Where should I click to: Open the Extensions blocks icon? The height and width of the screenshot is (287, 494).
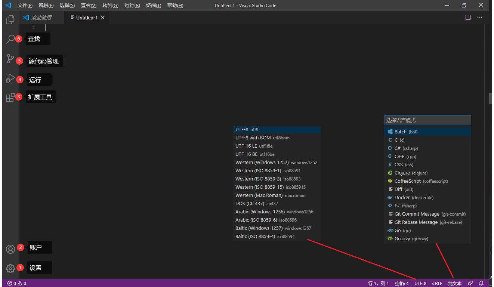[10, 98]
